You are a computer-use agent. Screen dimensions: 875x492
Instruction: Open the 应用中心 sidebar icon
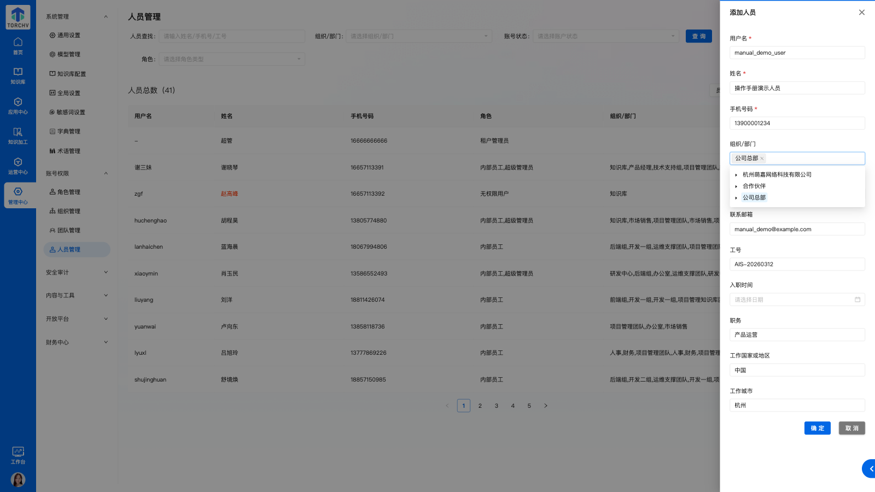click(x=18, y=107)
